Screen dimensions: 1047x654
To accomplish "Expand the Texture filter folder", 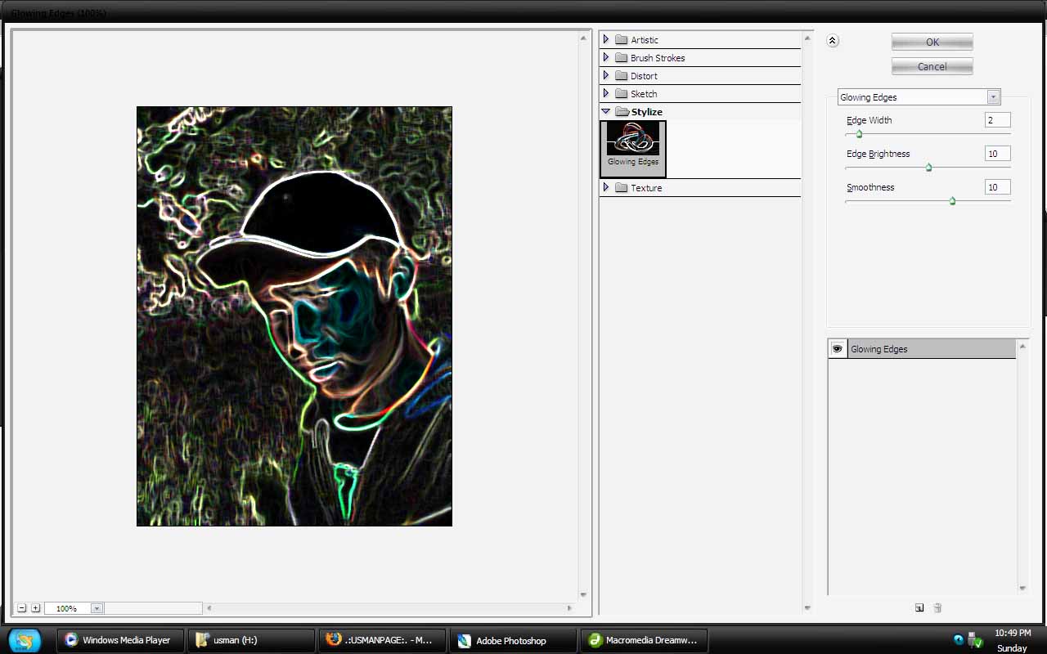I will tap(606, 187).
